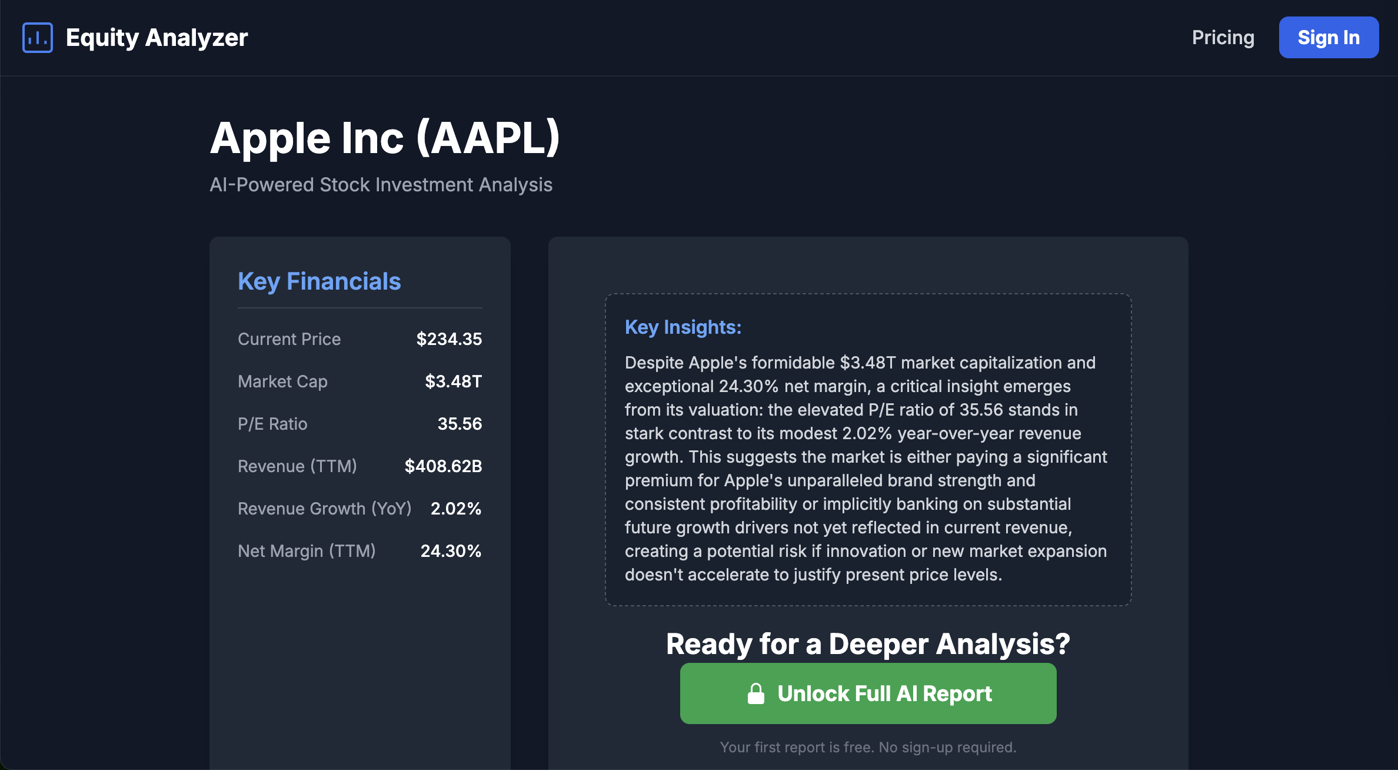
Task: Select the P/E Ratio value 35.56
Action: (460, 423)
